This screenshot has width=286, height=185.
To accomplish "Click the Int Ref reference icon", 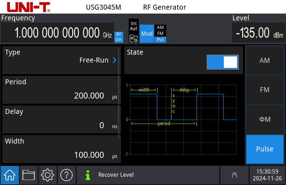I will [x=134, y=31].
